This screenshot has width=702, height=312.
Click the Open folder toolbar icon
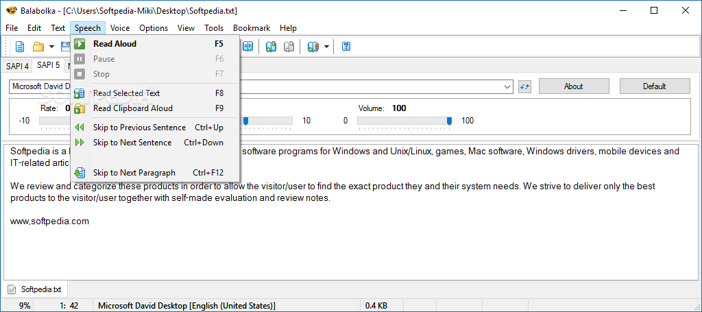pos(38,46)
